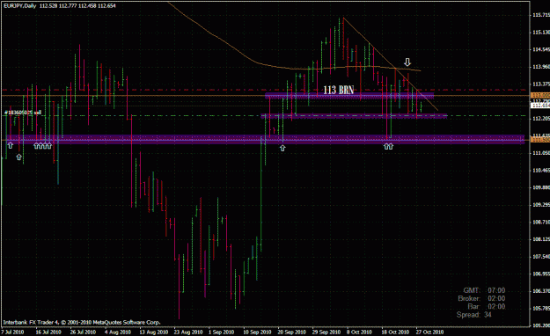Click the 16 Jul 2010 date label
This screenshot has width=550, height=336.
[x=48, y=332]
